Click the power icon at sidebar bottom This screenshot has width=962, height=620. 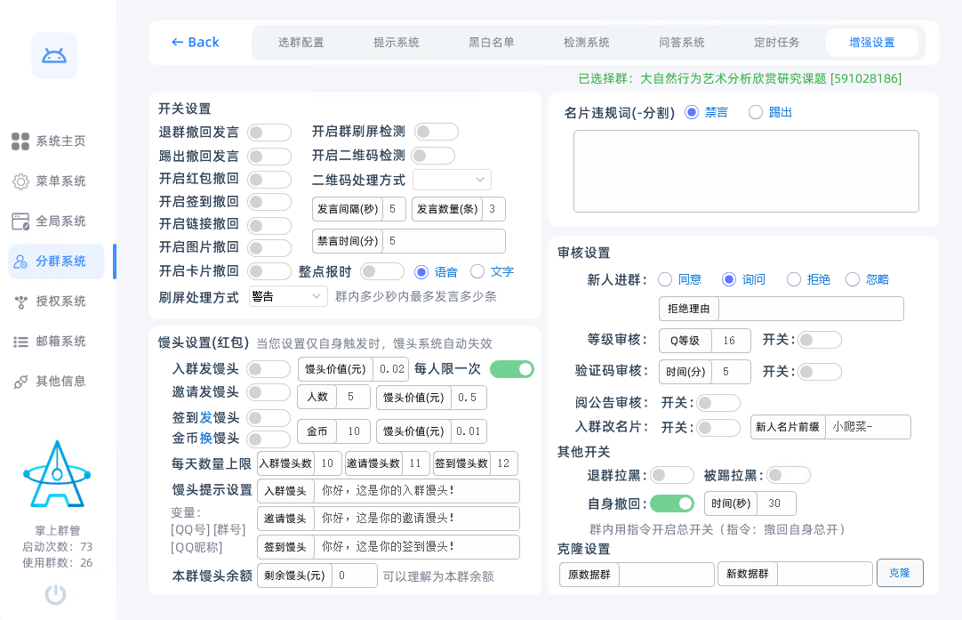(x=56, y=594)
